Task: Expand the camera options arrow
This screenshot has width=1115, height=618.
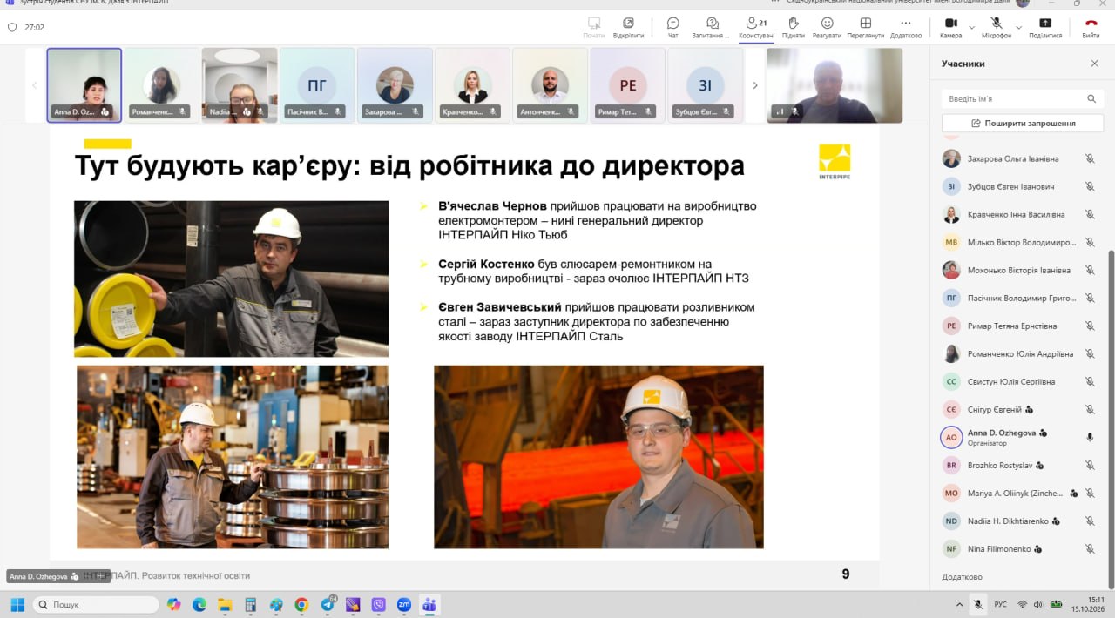Action: [971, 27]
